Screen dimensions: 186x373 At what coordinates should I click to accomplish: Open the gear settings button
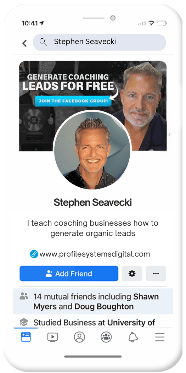tap(132, 274)
